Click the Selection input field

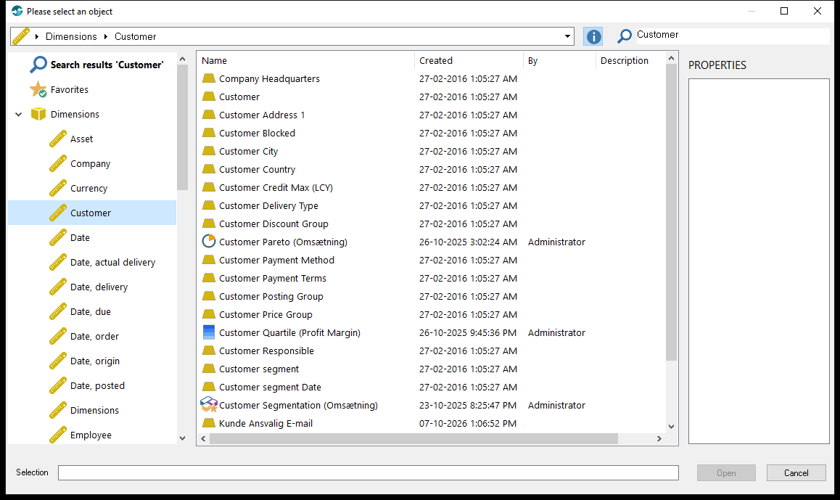368,472
